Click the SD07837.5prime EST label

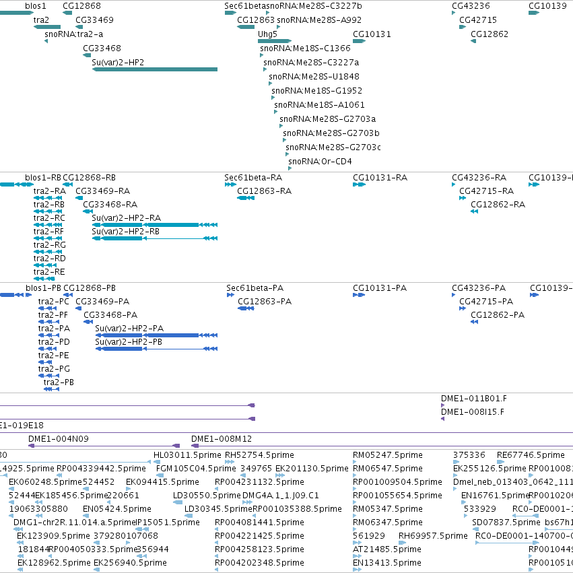(506, 523)
